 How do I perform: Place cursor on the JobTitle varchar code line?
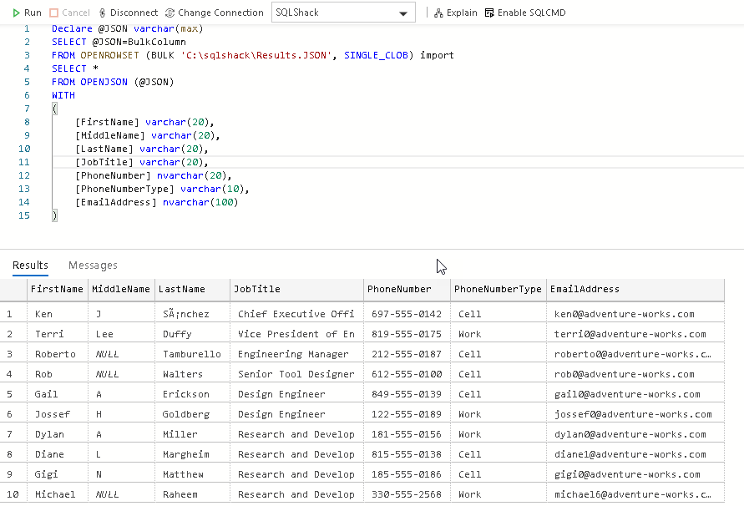coord(141,162)
